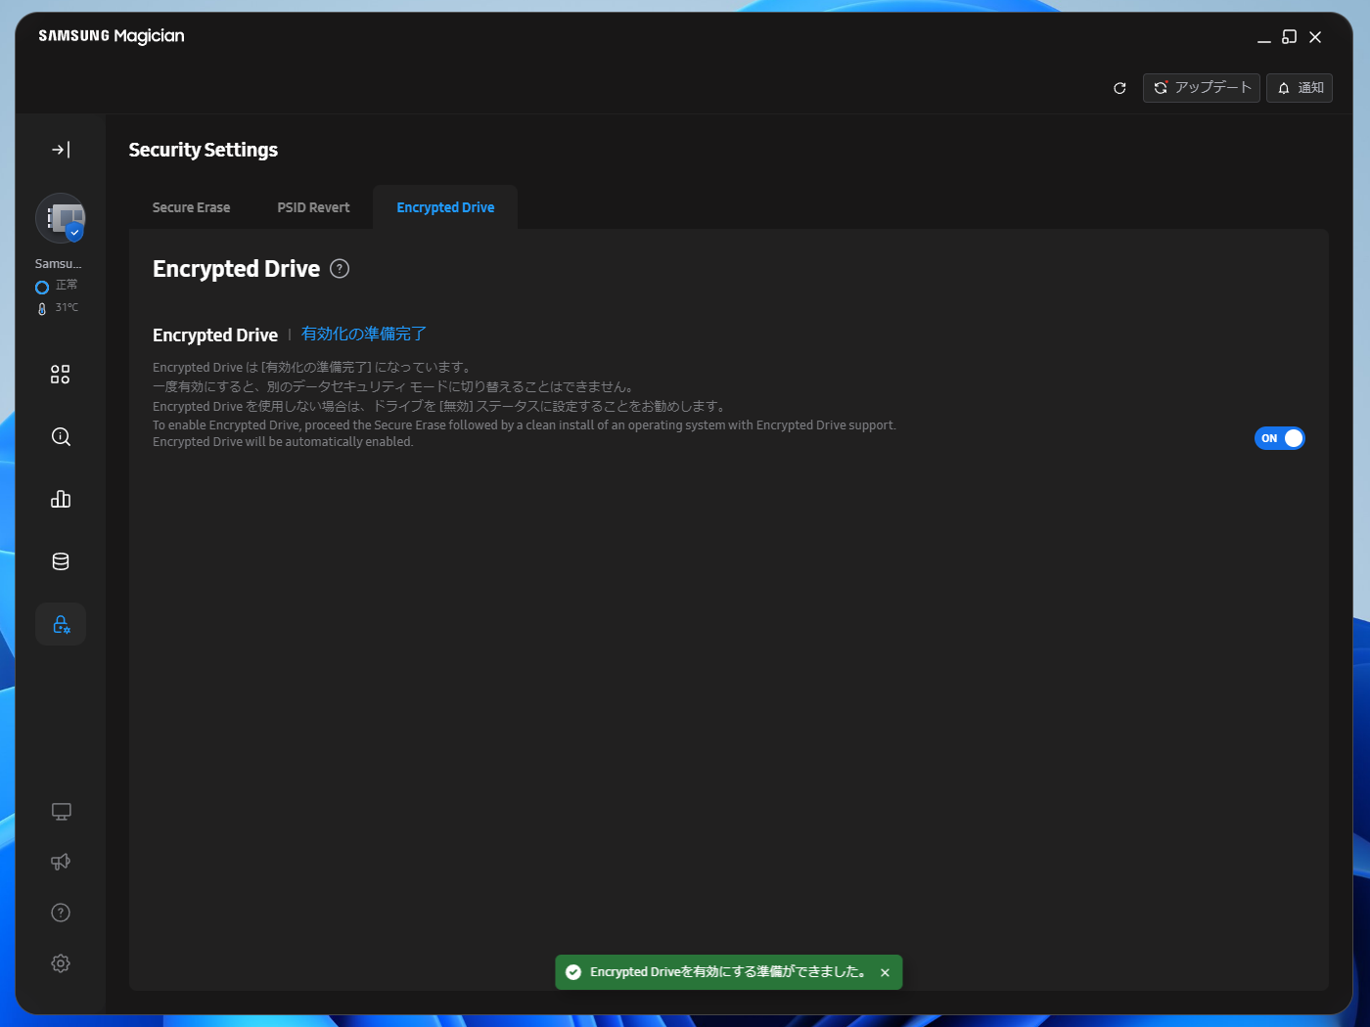The height and width of the screenshot is (1027, 1370).
Task: Click the 有効化の準備完了 status text
Action: pos(364,335)
